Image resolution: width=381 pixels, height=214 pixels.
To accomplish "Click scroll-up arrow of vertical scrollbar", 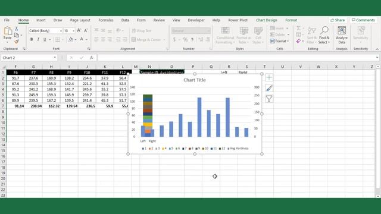I will click(x=378, y=67).
